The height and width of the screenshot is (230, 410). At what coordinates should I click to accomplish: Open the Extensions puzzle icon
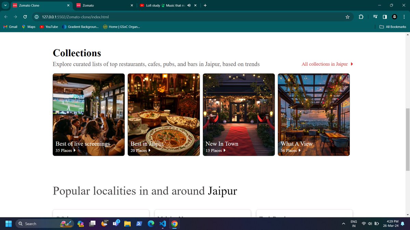pyautogui.click(x=361, y=17)
